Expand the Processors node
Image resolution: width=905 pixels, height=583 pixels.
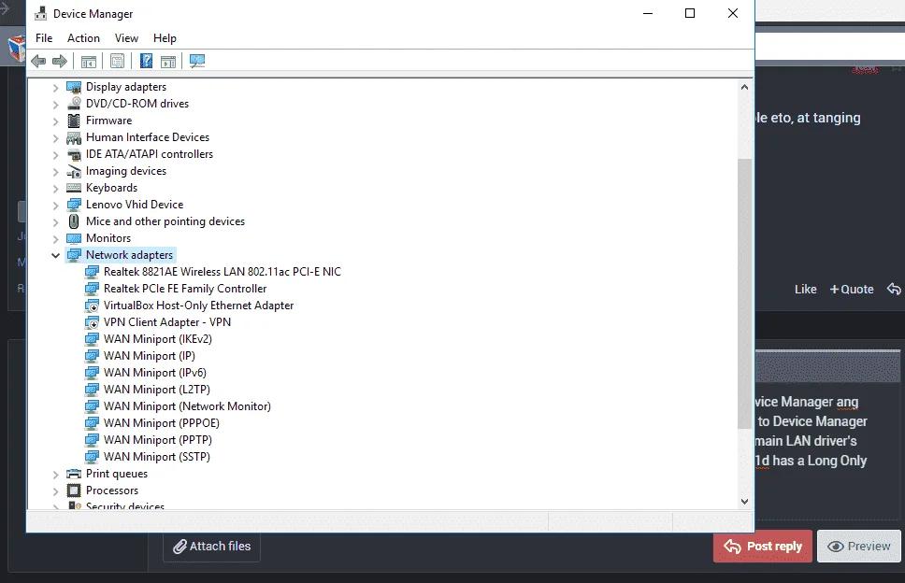(x=55, y=491)
